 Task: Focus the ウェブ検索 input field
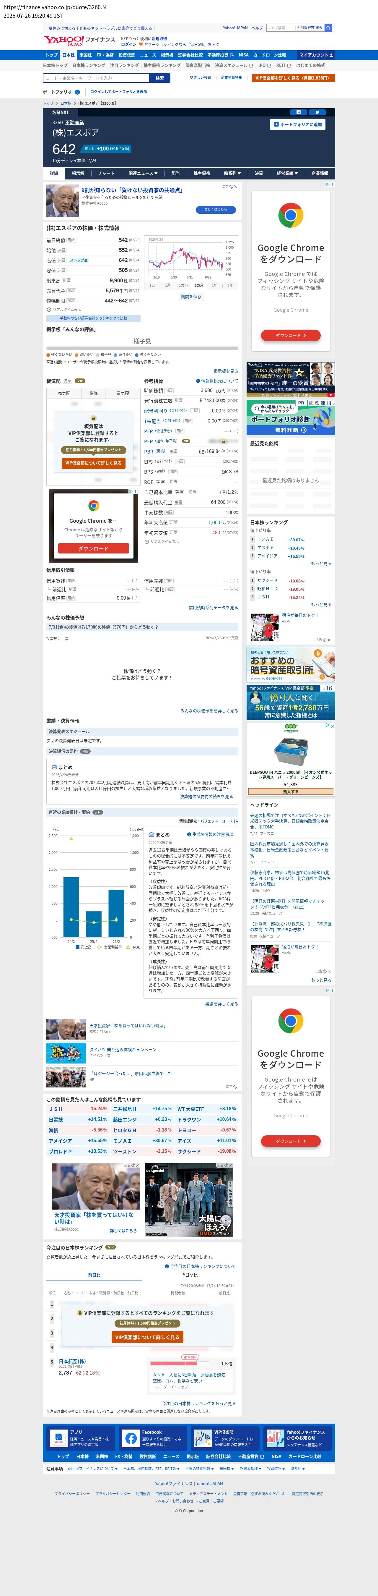(281, 28)
